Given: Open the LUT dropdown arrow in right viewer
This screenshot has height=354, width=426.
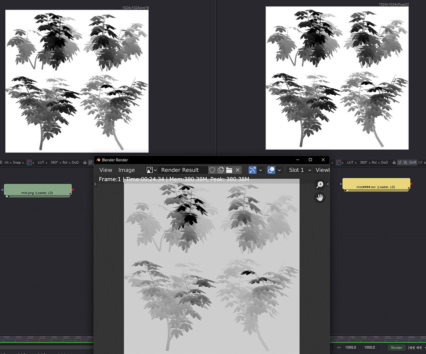Looking at the screenshot, I should 356,162.
